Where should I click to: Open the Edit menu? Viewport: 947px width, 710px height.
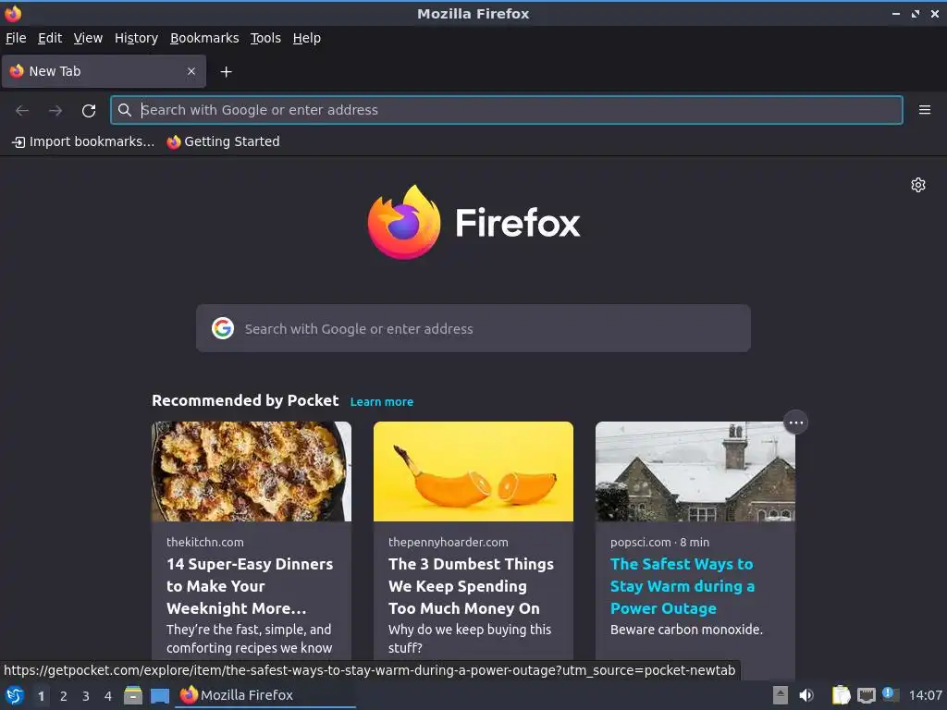(50, 38)
